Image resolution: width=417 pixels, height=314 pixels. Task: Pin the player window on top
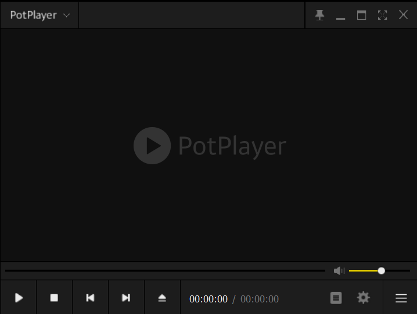click(319, 15)
